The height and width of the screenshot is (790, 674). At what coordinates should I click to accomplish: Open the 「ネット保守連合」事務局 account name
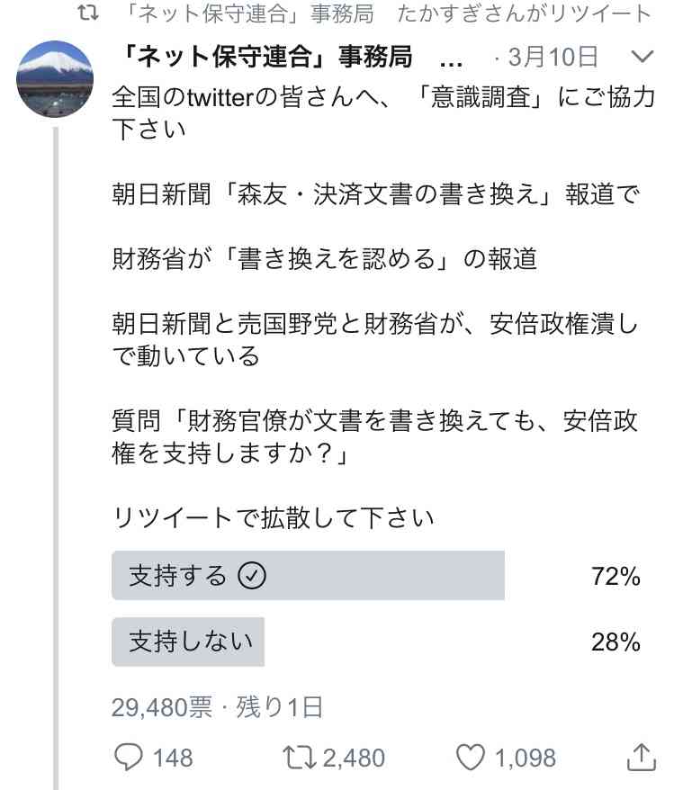267,57
